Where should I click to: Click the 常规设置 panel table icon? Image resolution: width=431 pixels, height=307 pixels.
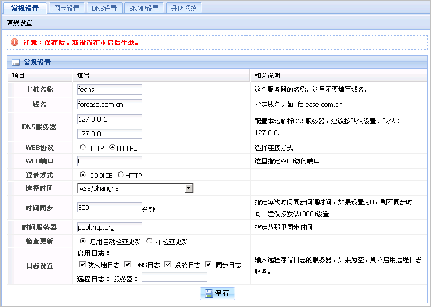point(16,62)
